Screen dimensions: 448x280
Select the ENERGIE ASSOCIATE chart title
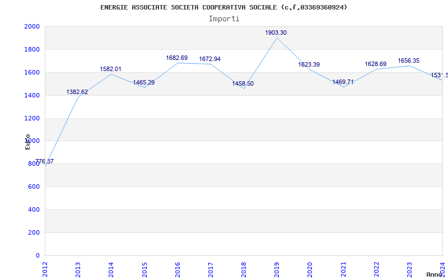click(x=224, y=7)
